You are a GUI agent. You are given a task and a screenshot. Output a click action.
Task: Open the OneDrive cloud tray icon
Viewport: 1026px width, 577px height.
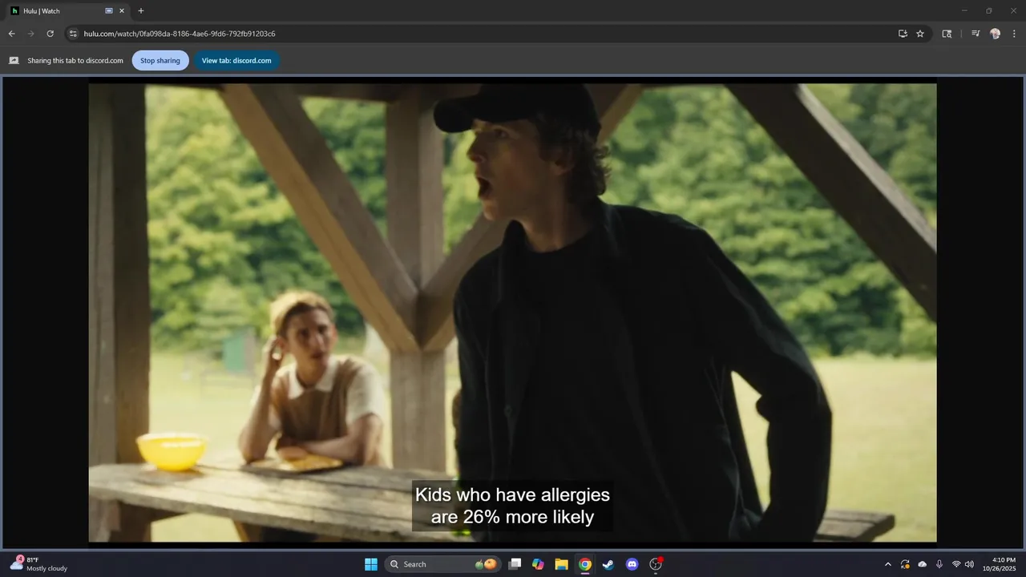[x=923, y=564]
